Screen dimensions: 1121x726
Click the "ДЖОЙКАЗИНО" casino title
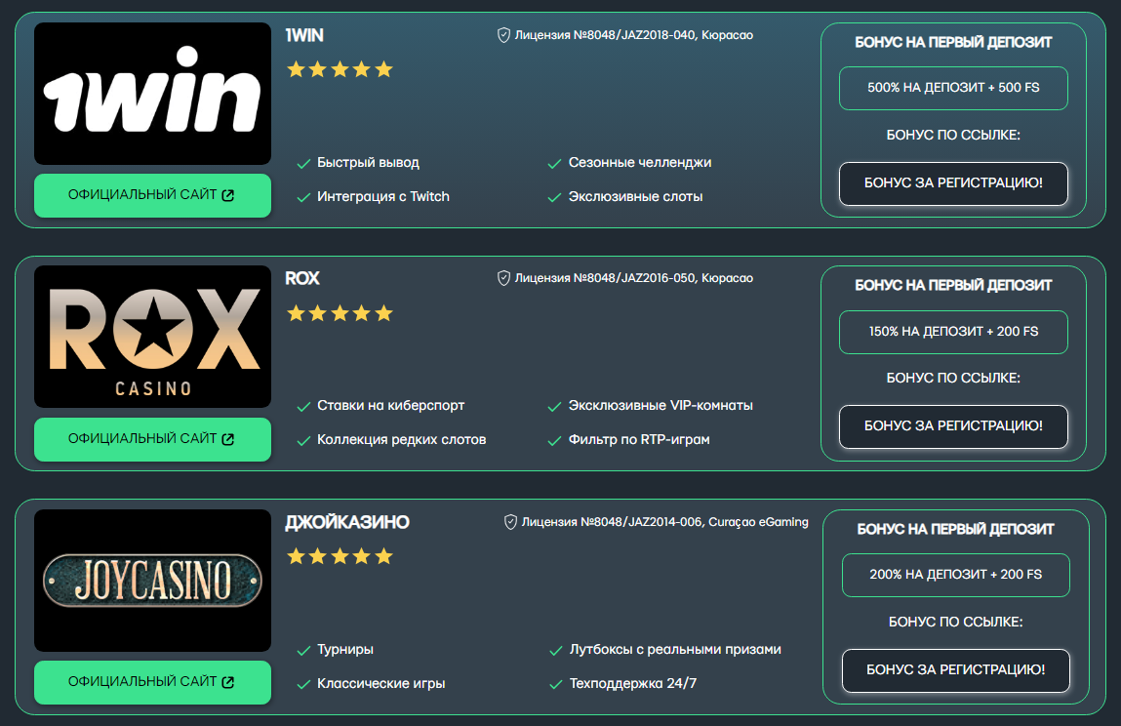[347, 522]
